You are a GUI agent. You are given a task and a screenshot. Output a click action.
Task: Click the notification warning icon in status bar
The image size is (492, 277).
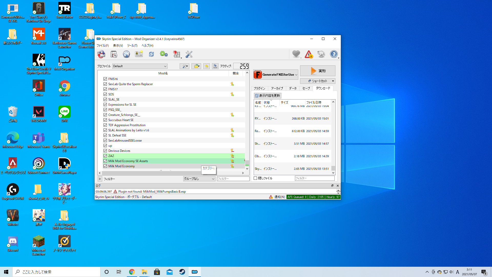click(271, 197)
